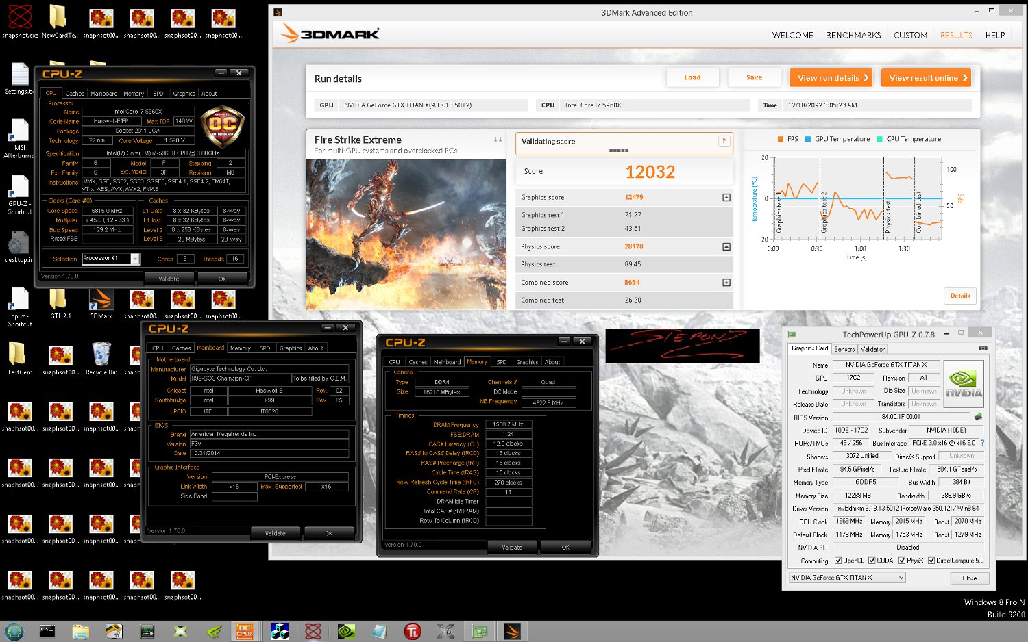Screen dimensions: 1028x642
Task: Switch to the Sensors tab in GPU-Z
Action: click(x=844, y=349)
